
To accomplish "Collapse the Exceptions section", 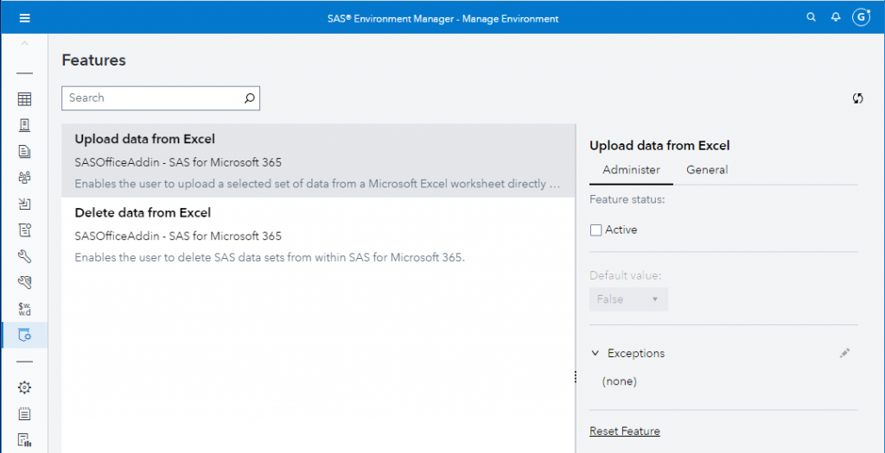I will point(595,353).
